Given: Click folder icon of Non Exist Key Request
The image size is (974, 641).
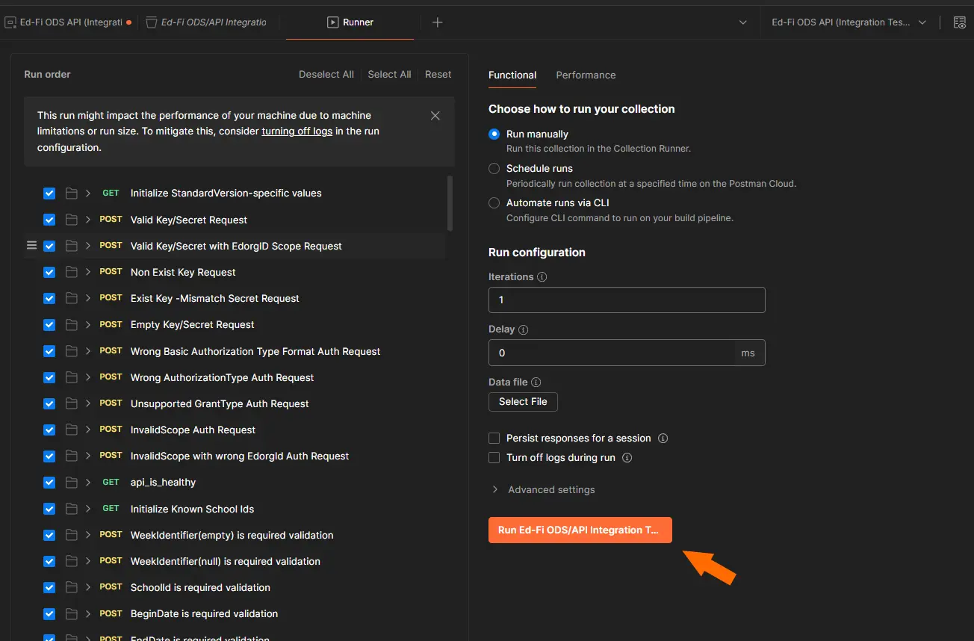Looking at the screenshot, I should [71, 273].
